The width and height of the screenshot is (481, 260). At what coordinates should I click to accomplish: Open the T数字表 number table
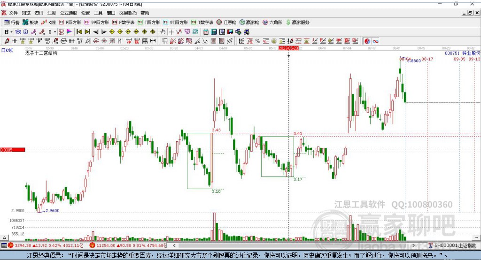202,23
